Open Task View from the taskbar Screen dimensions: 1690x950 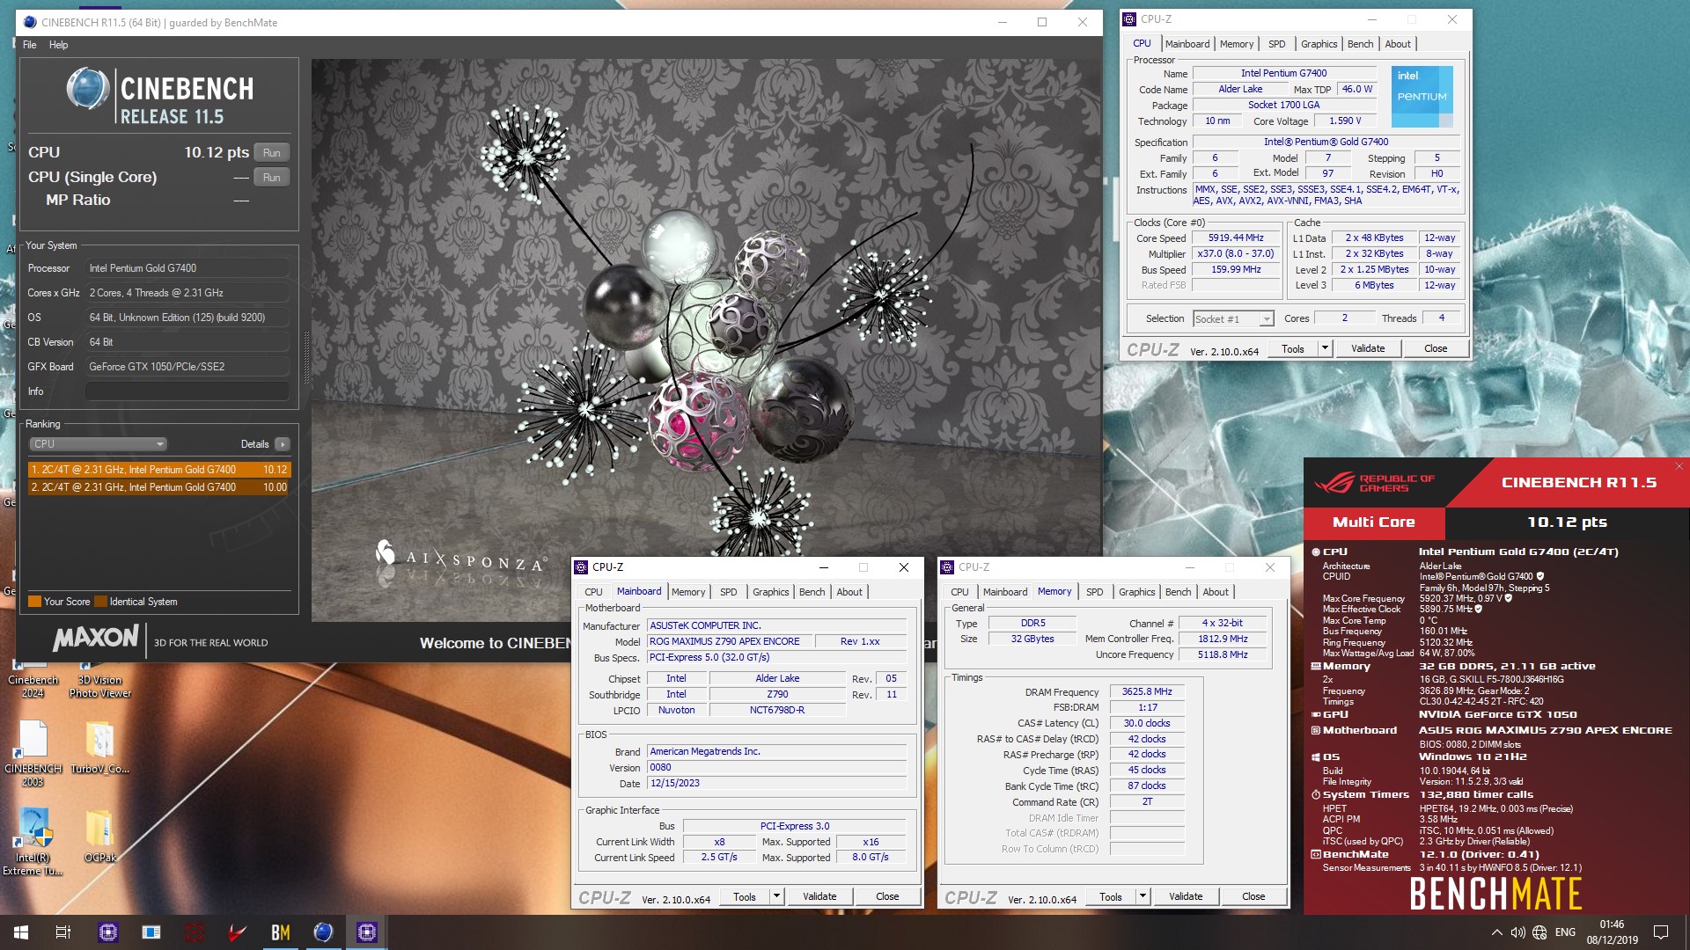(x=63, y=932)
